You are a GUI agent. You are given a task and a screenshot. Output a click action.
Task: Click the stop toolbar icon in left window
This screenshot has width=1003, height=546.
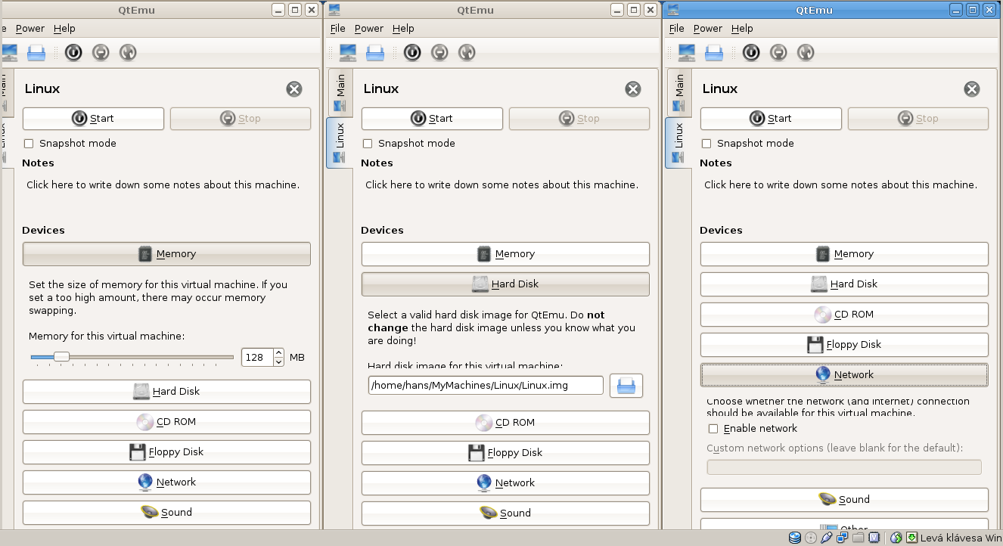click(x=101, y=52)
